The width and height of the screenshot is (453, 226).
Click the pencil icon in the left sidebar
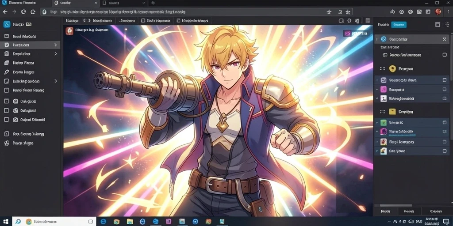click(x=7, y=72)
